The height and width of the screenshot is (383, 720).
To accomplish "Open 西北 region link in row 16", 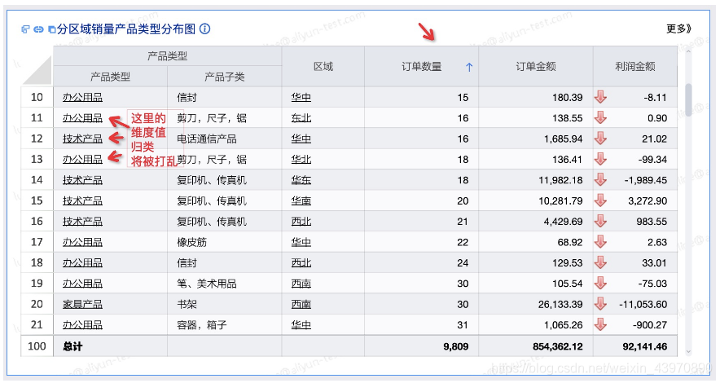I will click(301, 222).
